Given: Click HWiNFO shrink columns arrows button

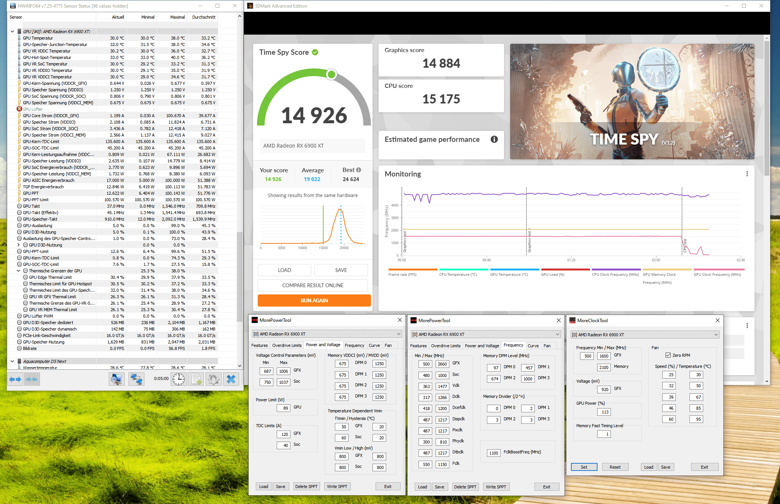Looking at the screenshot, I should click(x=32, y=379).
